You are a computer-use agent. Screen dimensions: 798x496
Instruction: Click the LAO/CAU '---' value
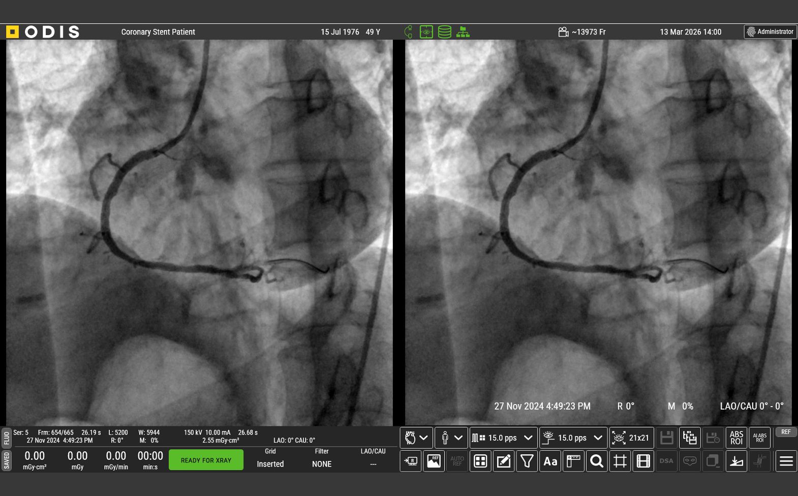pos(373,464)
